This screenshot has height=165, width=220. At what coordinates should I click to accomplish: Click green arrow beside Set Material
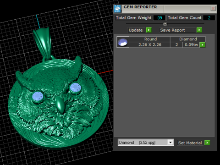click(x=207, y=143)
